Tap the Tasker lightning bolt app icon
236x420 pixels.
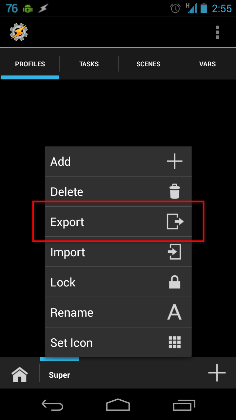19,32
